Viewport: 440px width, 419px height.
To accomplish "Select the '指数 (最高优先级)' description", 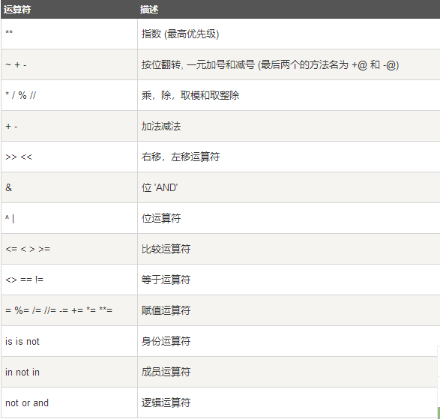I will point(180,34).
